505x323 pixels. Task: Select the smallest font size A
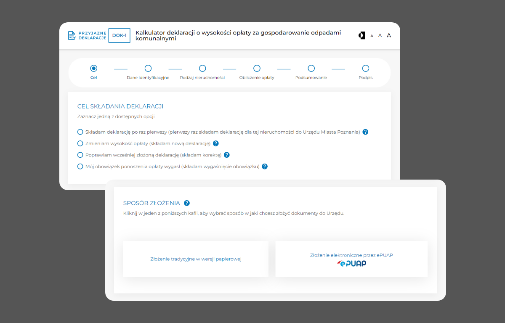[x=372, y=36]
